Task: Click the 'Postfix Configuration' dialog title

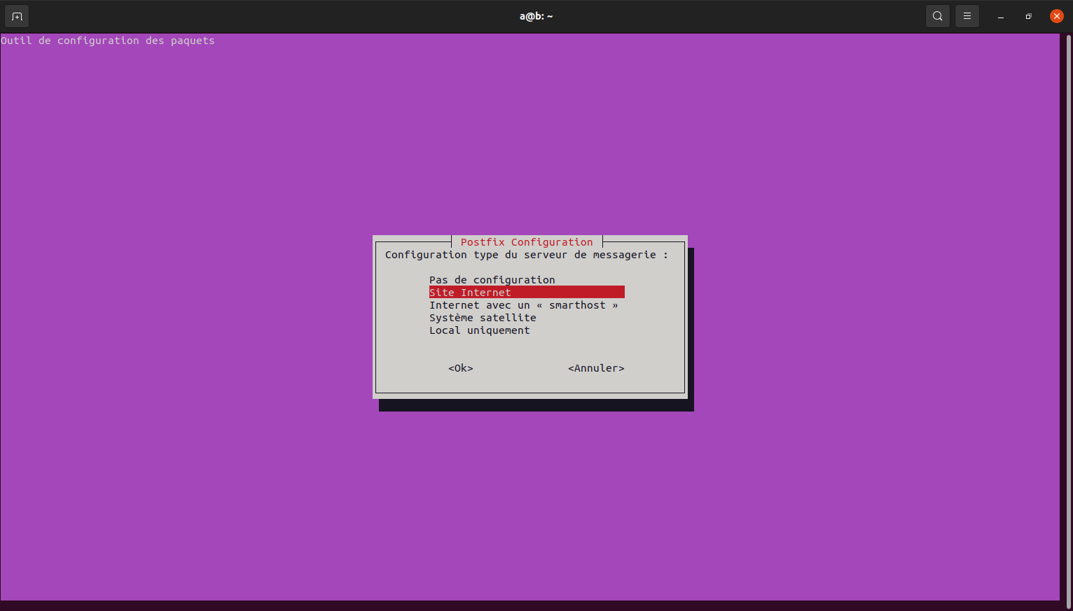Action: coord(527,242)
